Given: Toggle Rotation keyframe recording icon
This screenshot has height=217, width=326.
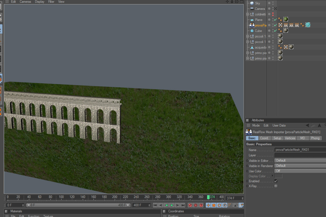Looking at the screenshot, I should tap(219, 205).
